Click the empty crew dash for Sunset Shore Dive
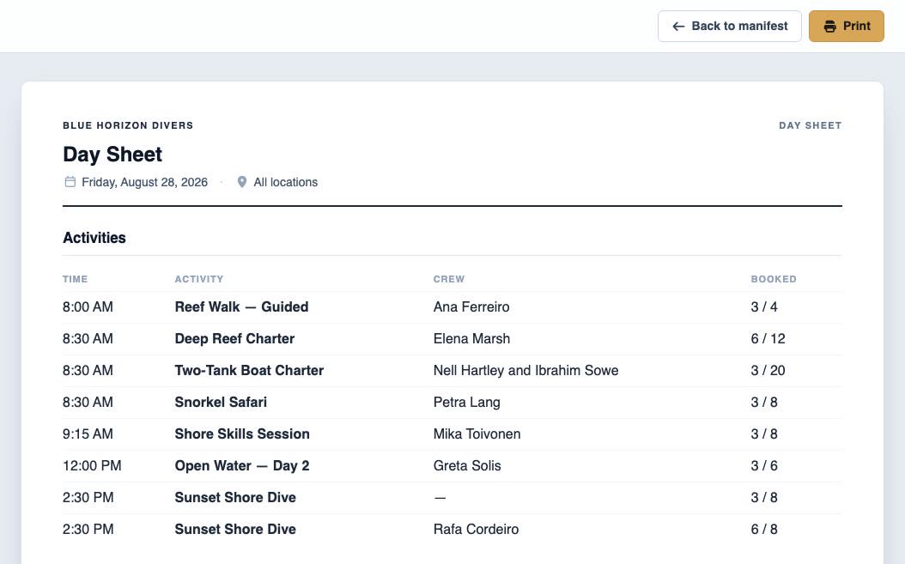 click(440, 497)
